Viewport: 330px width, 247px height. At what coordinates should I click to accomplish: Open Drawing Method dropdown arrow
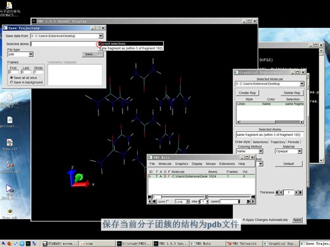[x=261, y=163]
